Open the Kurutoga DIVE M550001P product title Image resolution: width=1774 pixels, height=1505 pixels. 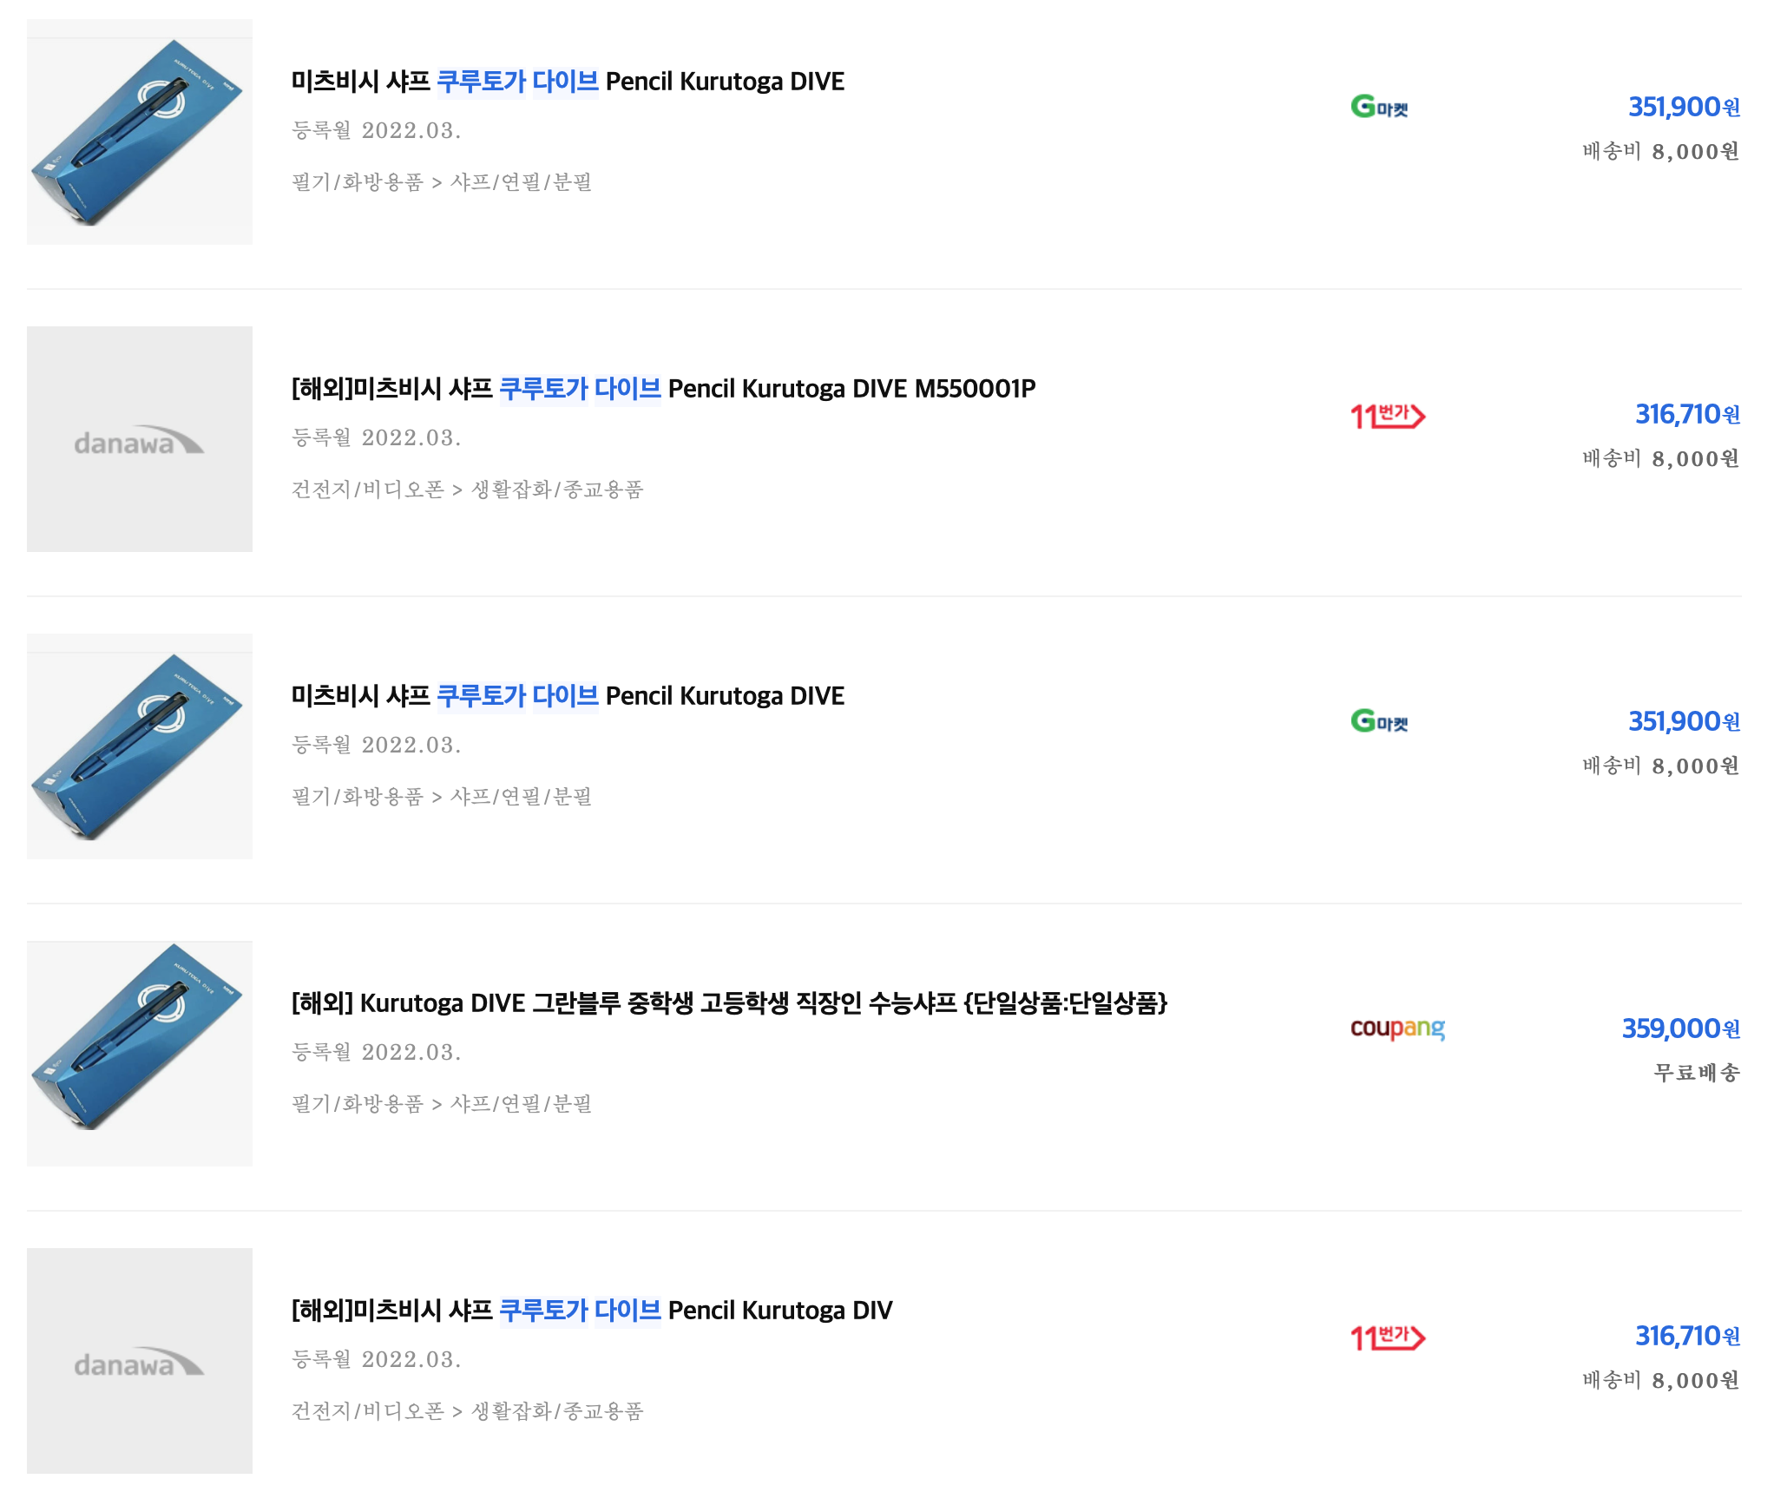coord(663,389)
